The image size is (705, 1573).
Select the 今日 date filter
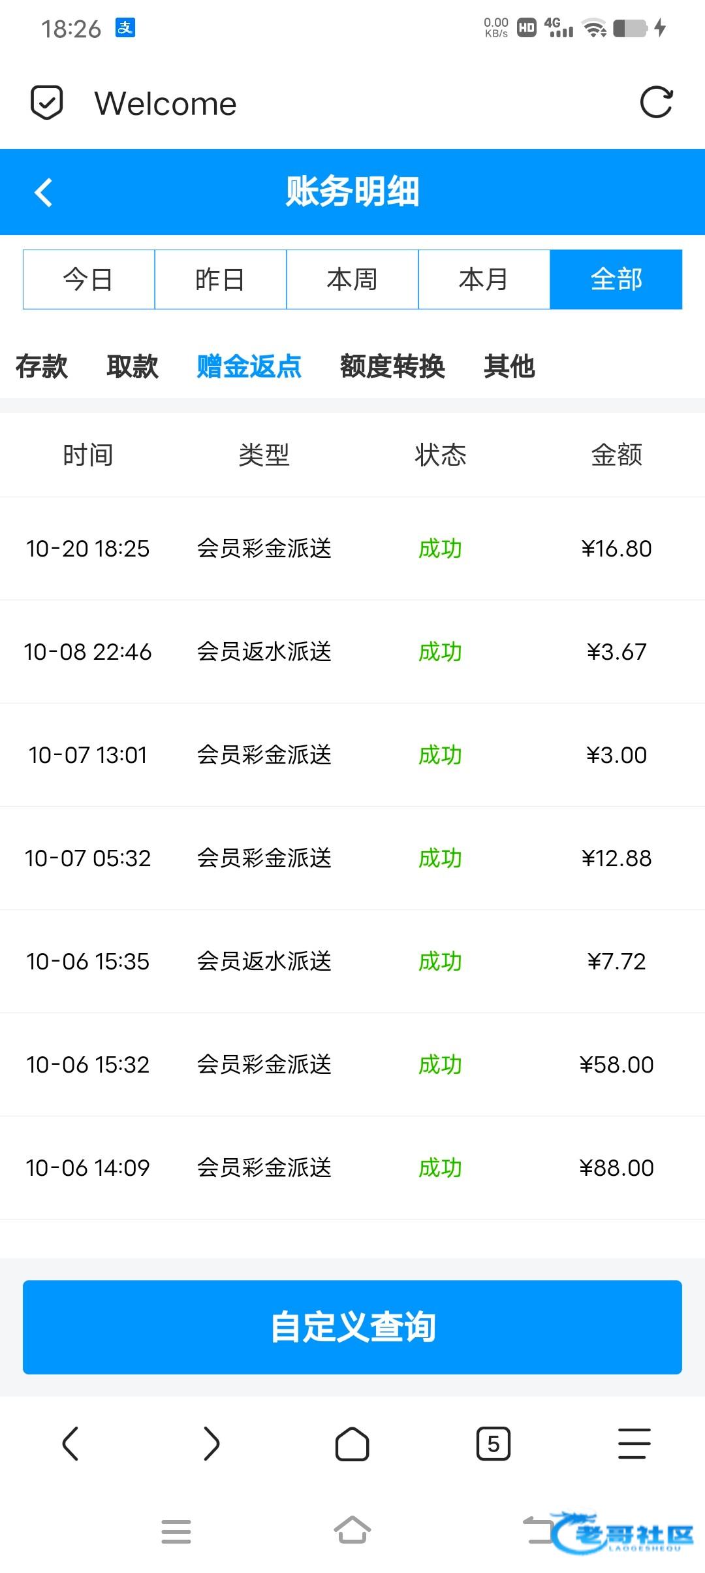(x=89, y=280)
